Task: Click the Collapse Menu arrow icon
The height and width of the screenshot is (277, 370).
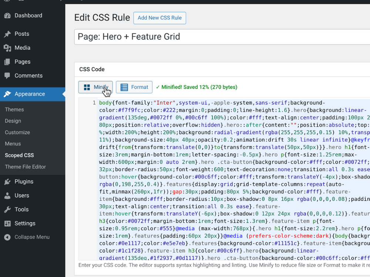Action: [x=7, y=237]
